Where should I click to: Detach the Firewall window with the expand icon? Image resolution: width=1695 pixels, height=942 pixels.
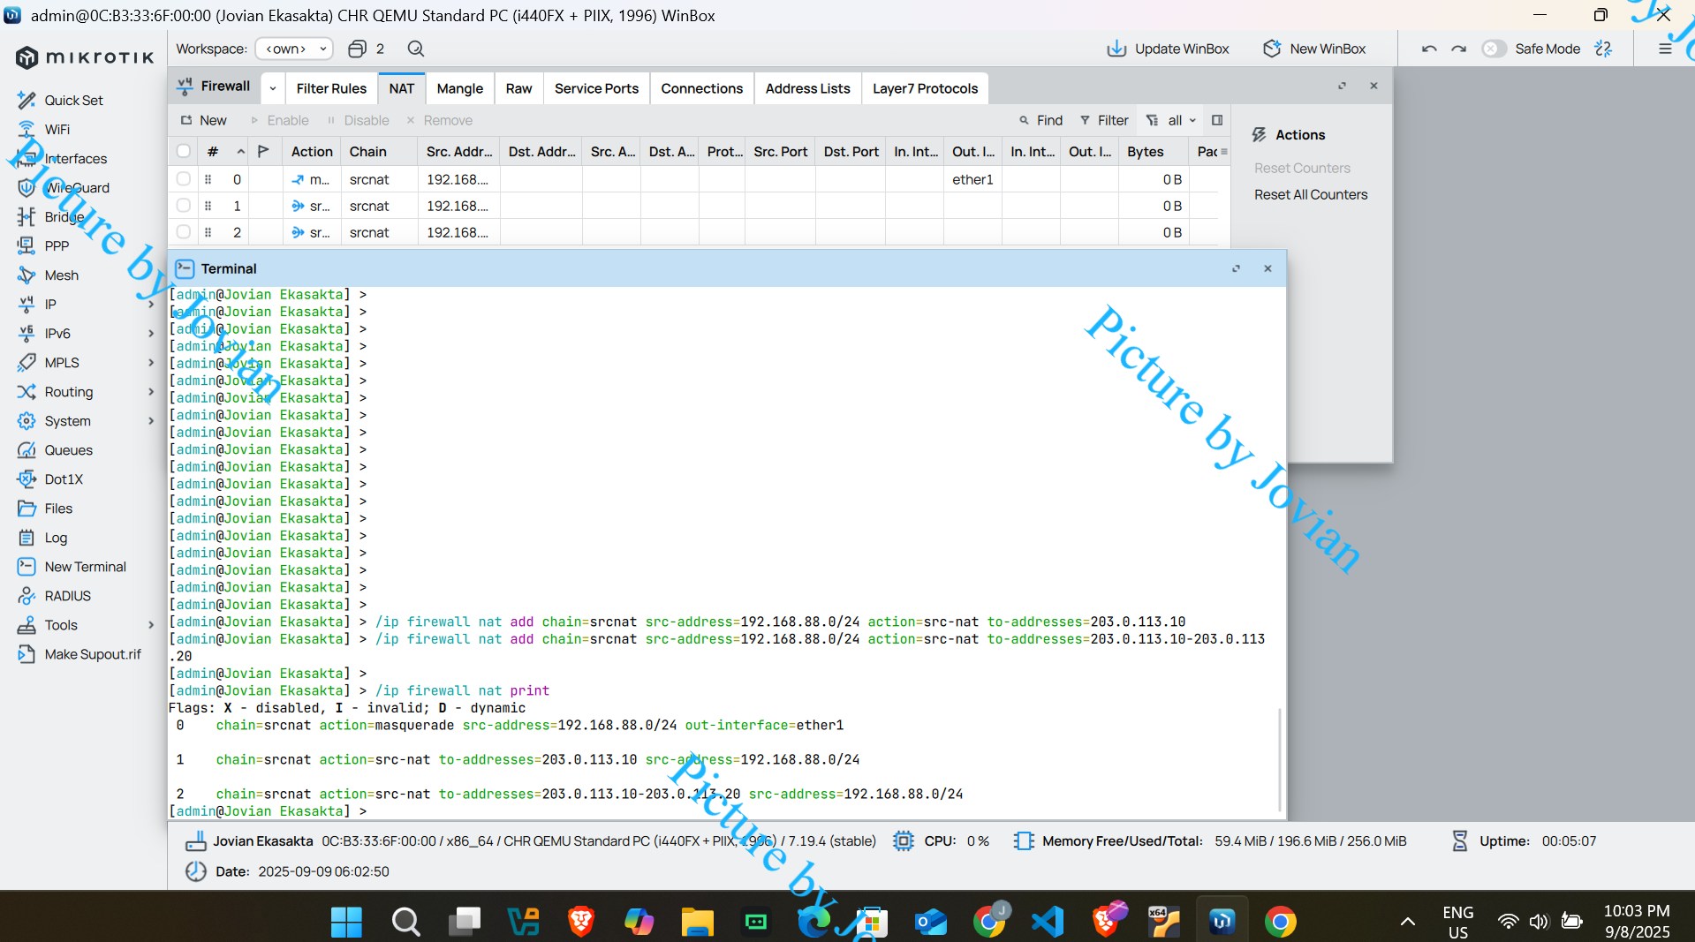click(x=1343, y=86)
